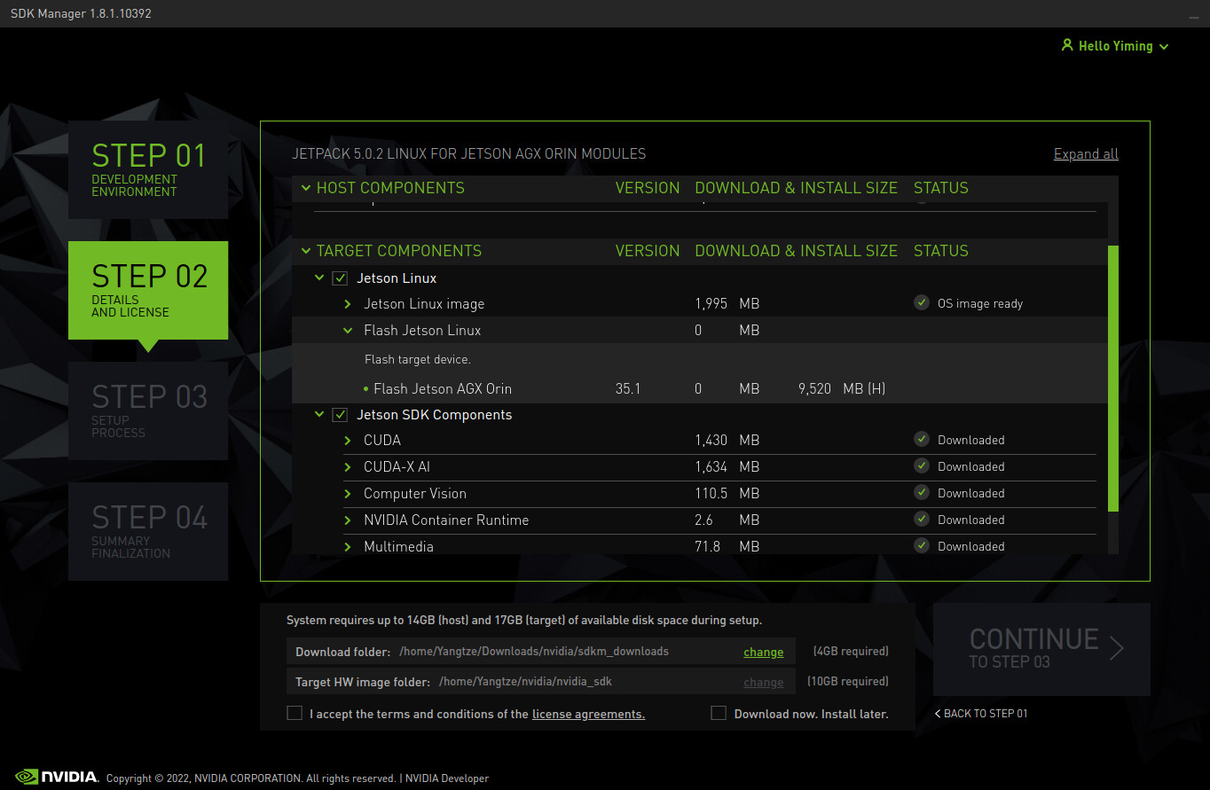
Task: Open the NVIDIA Developer footer link
Action: pos(447,778)
